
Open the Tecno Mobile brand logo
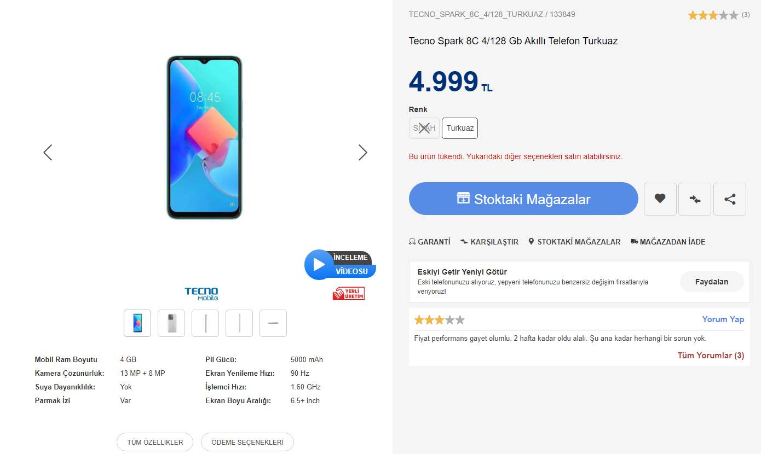pyautogui.click(x=201, y=294)
